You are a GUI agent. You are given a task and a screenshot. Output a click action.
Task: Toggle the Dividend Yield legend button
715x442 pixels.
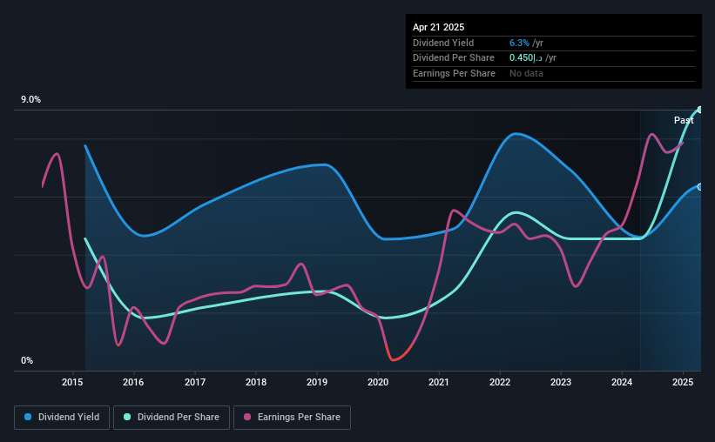(x=62, y=418)
